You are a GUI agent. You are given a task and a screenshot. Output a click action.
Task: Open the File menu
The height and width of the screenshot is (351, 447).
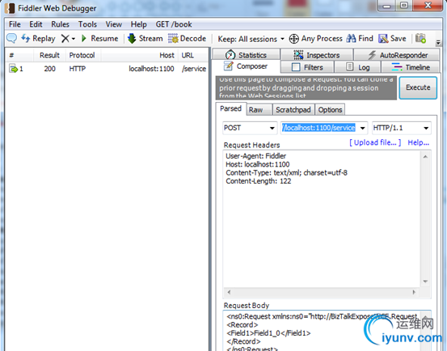point(15,24)
